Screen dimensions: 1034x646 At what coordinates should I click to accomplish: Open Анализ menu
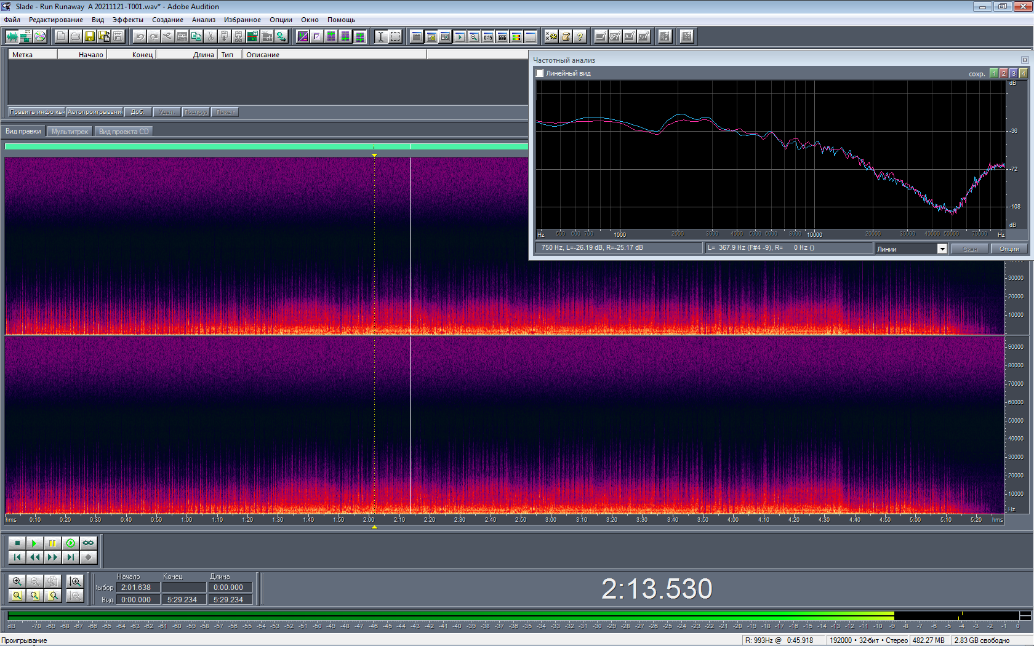tap(204, 20)
